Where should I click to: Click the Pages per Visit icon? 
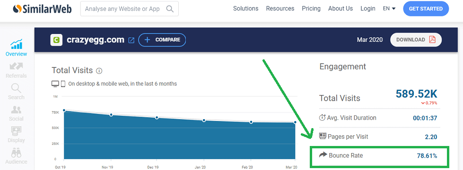323,136
